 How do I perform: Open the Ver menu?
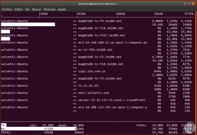point(27,9)
